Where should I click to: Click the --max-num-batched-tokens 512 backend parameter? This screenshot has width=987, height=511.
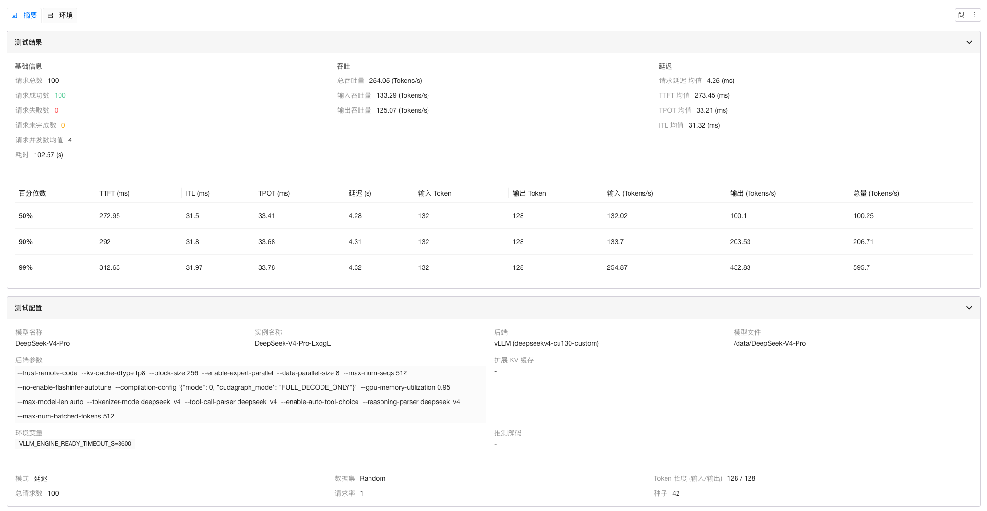[x=66, y=416]
